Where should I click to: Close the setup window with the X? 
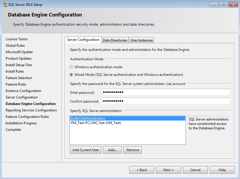tap(233, 4)
